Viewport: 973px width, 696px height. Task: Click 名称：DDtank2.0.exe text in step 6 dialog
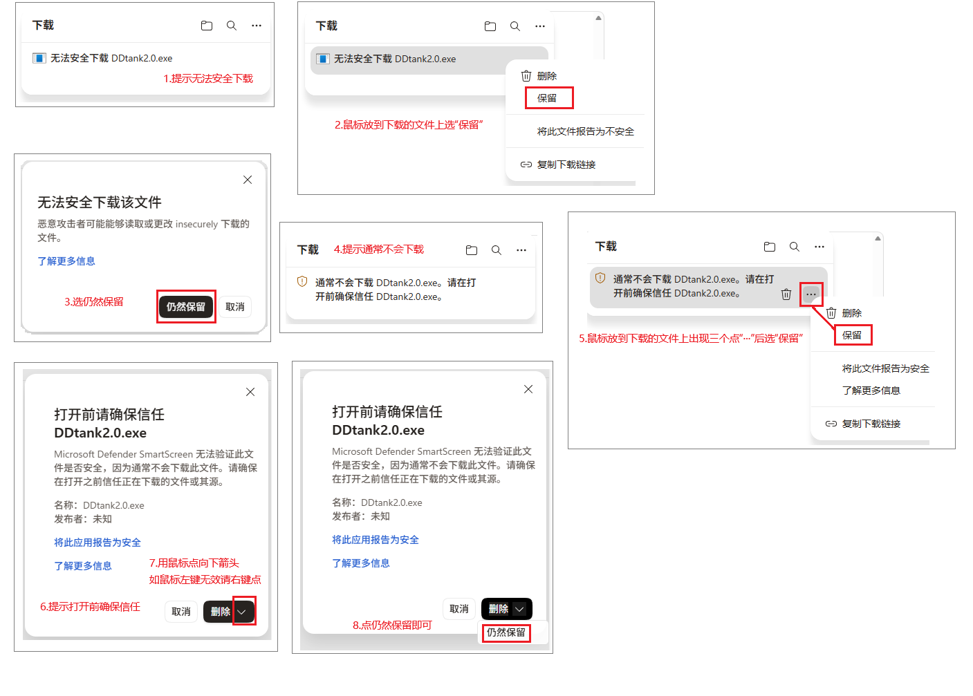[100, 505]
